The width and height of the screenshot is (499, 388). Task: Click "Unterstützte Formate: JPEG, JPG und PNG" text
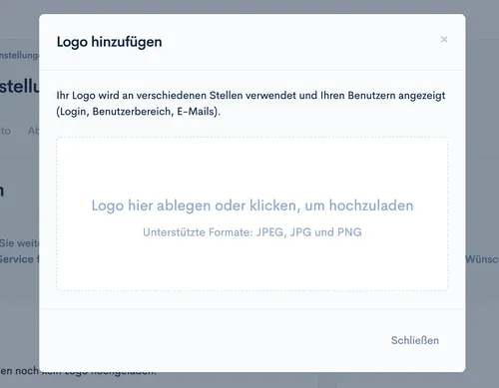pos(252,232)
